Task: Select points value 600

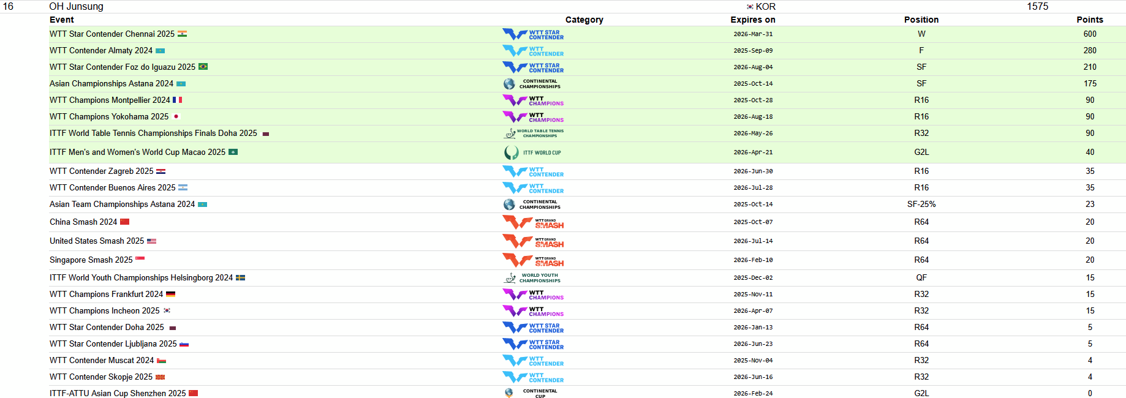Action: click(1090, 34)
